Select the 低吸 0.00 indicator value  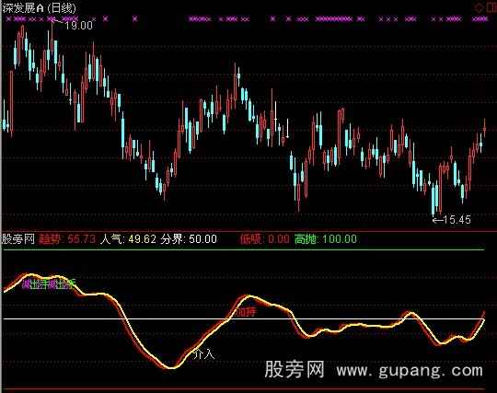265,239
